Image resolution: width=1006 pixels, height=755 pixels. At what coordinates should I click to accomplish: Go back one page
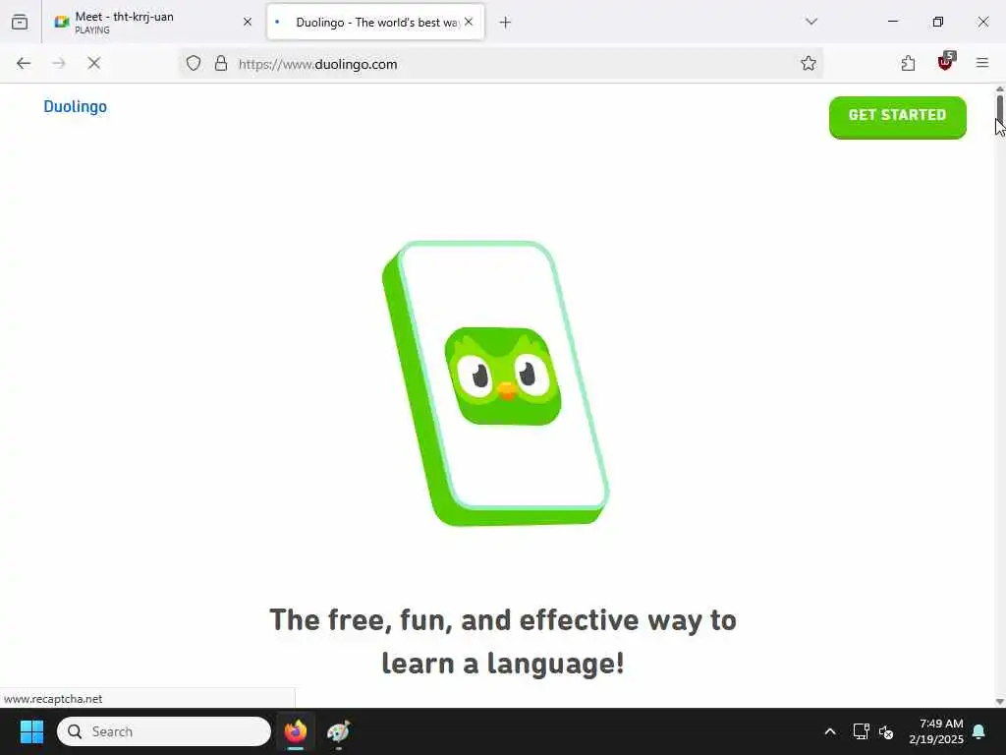(x=24, y=63)
